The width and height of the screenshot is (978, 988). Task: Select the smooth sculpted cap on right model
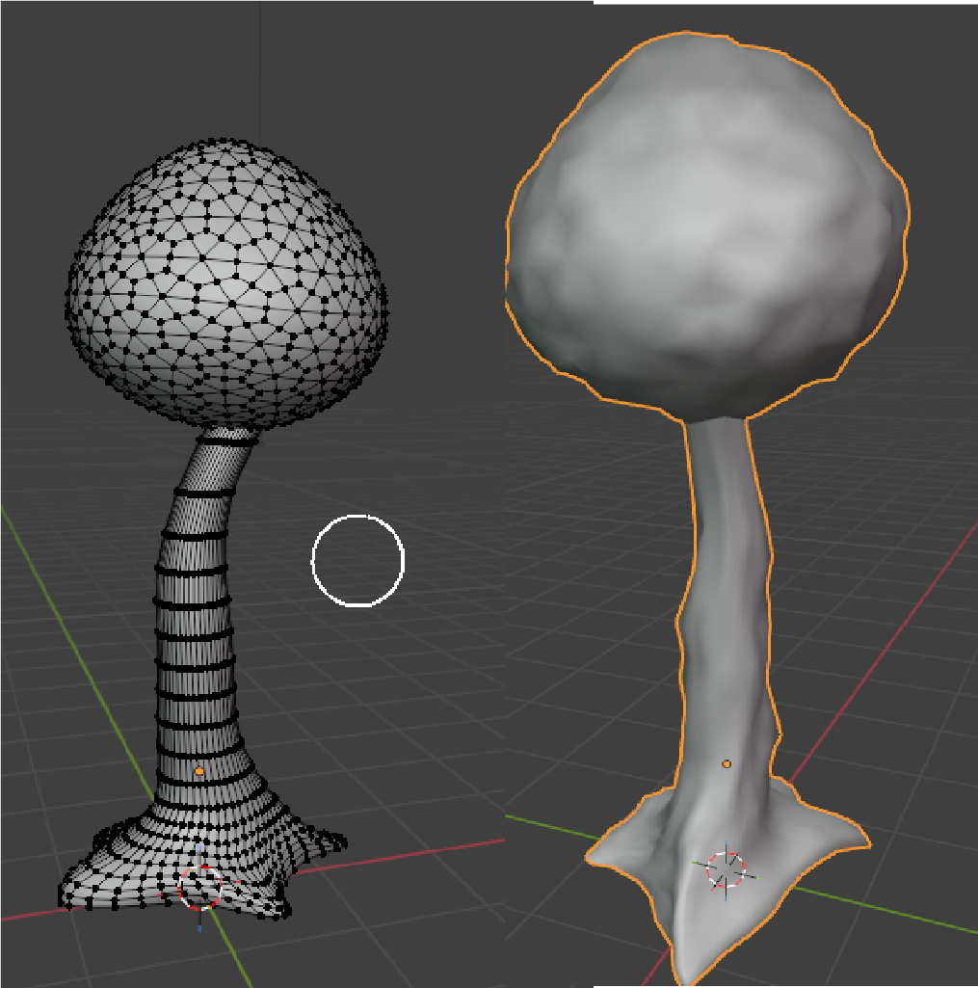tap(708, 222)
